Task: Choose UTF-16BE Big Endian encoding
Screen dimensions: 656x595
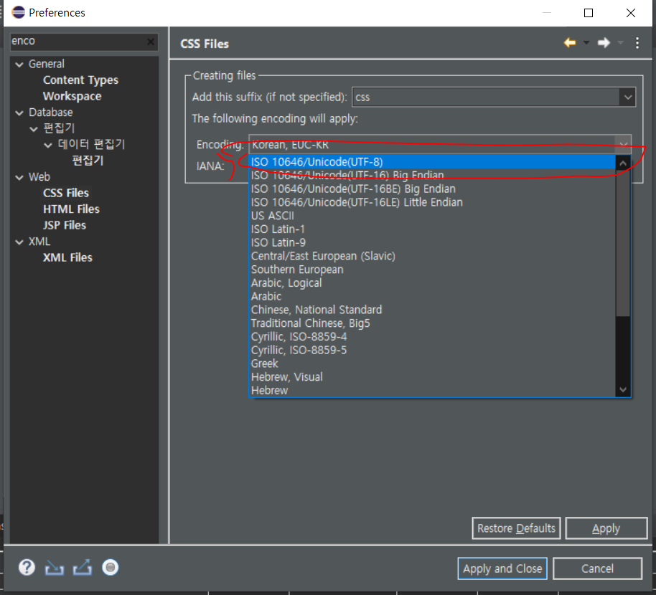Action: tap(432, 189)
